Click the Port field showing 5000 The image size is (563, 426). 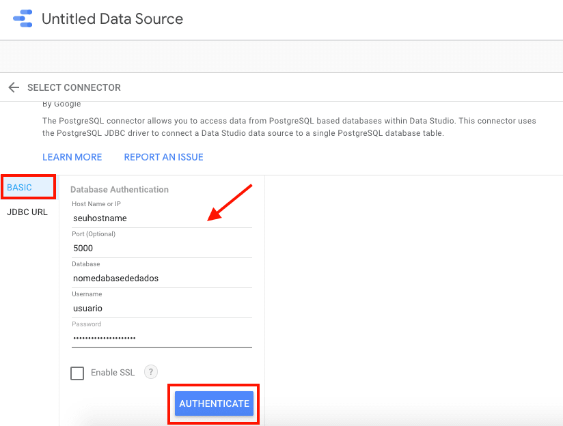161,248
